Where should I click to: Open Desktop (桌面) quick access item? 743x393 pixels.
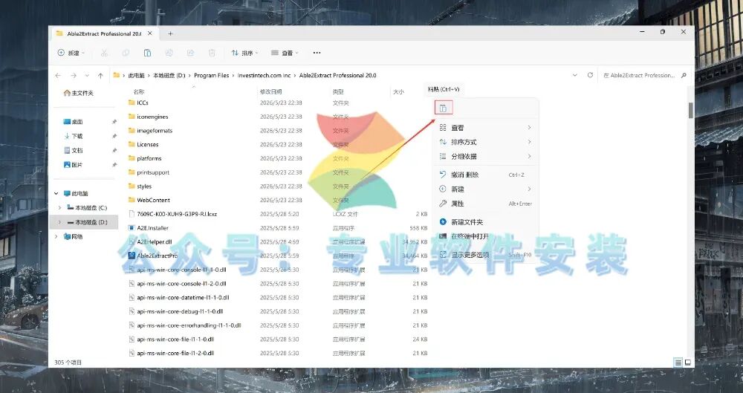[74, 122]
